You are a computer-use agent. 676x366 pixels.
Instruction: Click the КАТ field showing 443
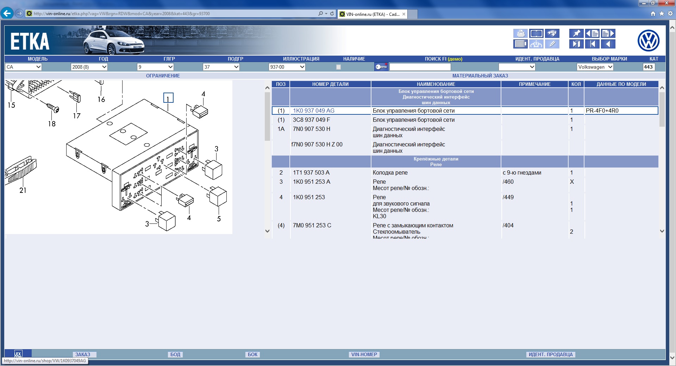649,67
